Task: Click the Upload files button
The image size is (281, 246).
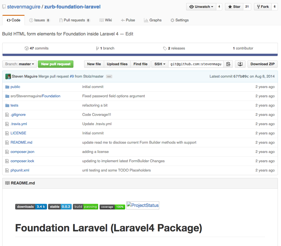Action: (117, 64)
